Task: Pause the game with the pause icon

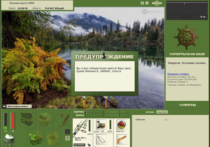Action: pos(142,3)
